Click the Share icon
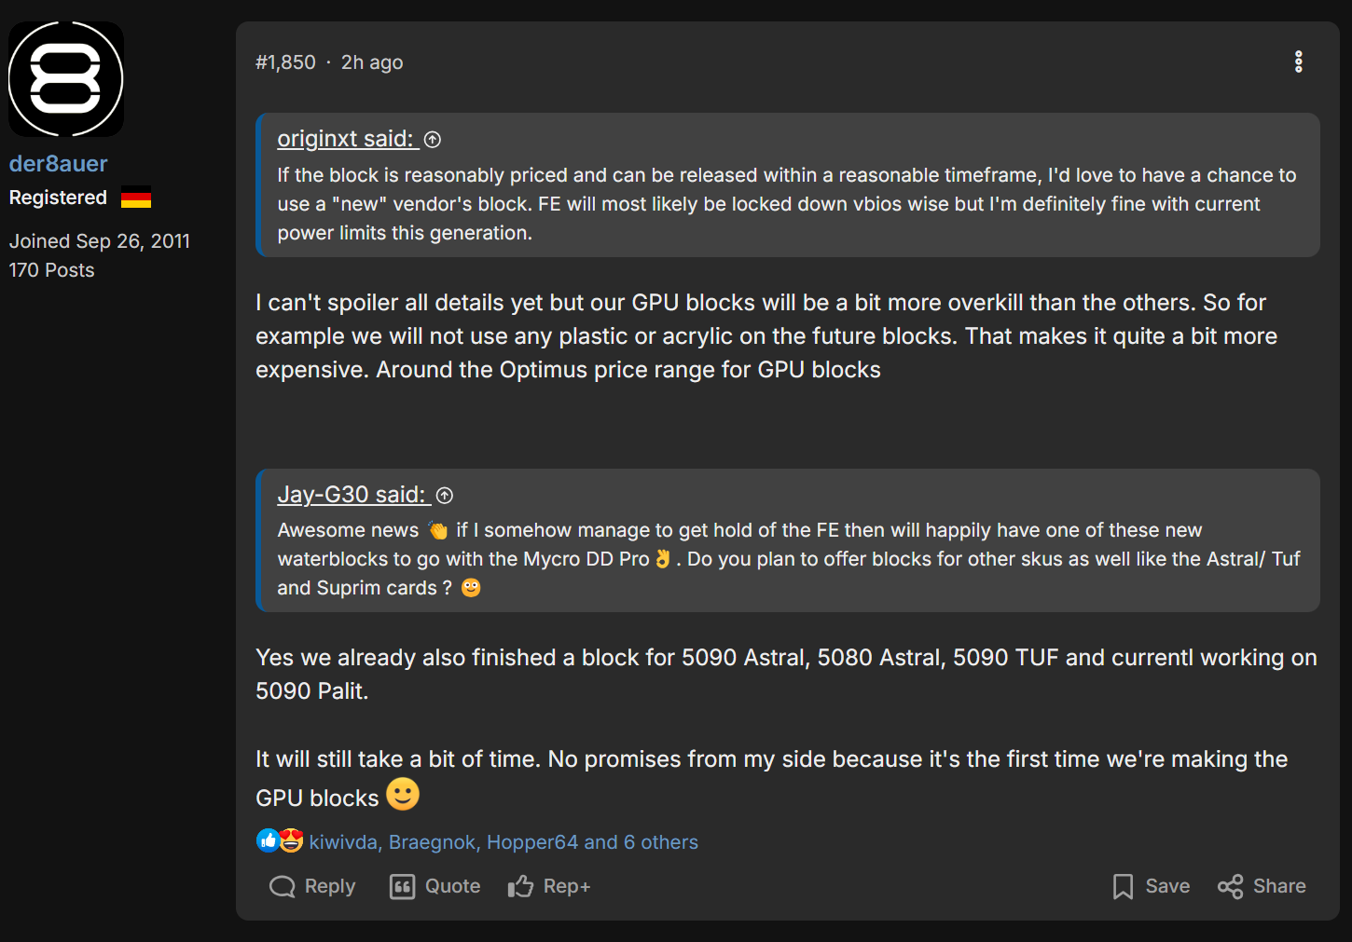 pos(1230,886)
